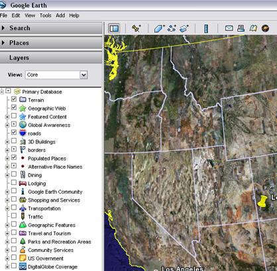The width and height of the screenshot is (277, 271).
Task: Open the Tools menu
Action: pos(46,15)
